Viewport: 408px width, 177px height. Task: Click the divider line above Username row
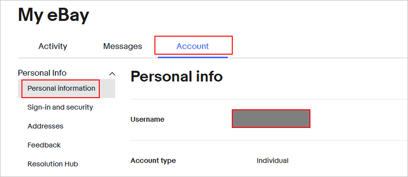tap(269, 99)
